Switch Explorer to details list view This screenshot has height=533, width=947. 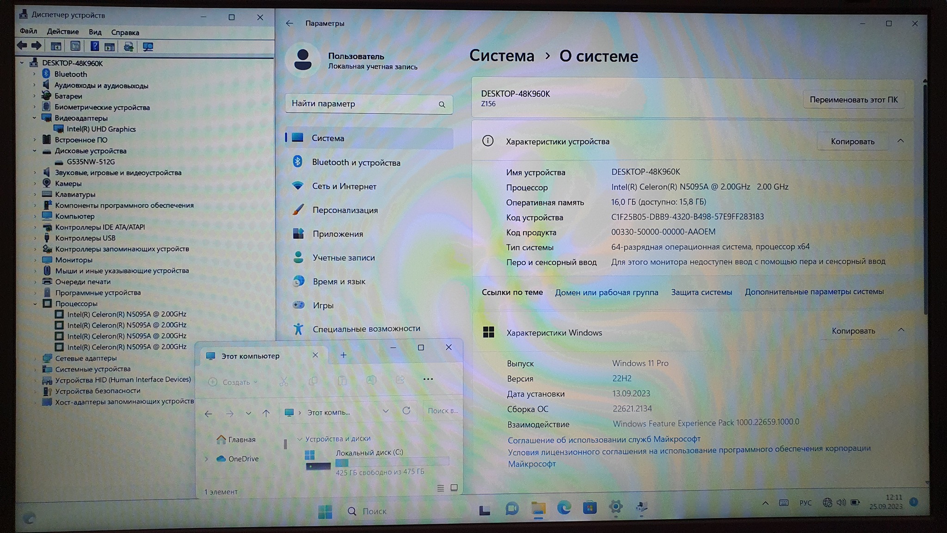click(x=441, y=488)
